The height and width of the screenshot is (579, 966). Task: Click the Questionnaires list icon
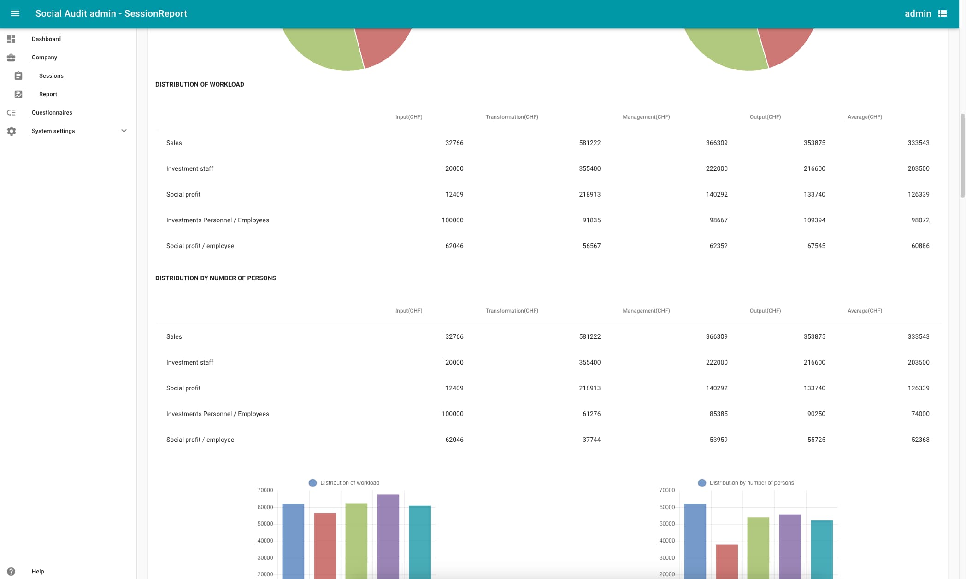[11, 113]
